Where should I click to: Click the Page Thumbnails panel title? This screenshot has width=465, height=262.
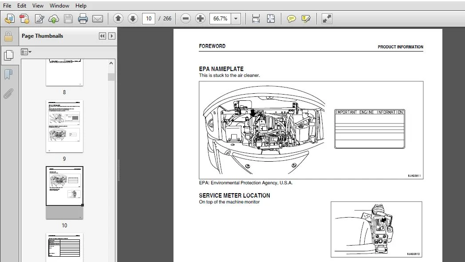[43, 36]
